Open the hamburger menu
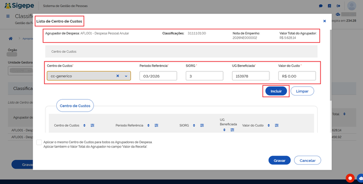The image size is (363, 184). pyautogui.click(x=8, y=16)
